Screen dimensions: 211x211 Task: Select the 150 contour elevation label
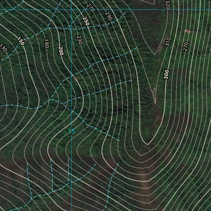21,41
